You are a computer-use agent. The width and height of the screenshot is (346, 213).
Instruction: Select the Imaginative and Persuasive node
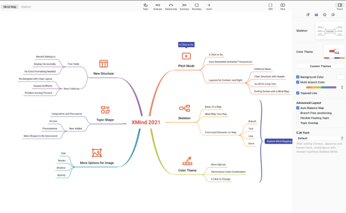pos(67,114)
